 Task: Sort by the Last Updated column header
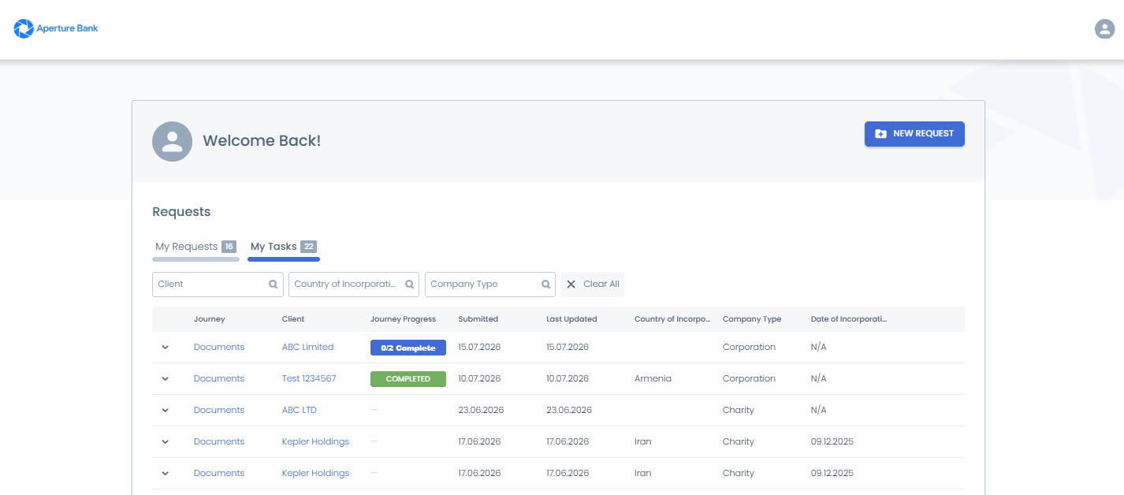click(x=571, y=319)
